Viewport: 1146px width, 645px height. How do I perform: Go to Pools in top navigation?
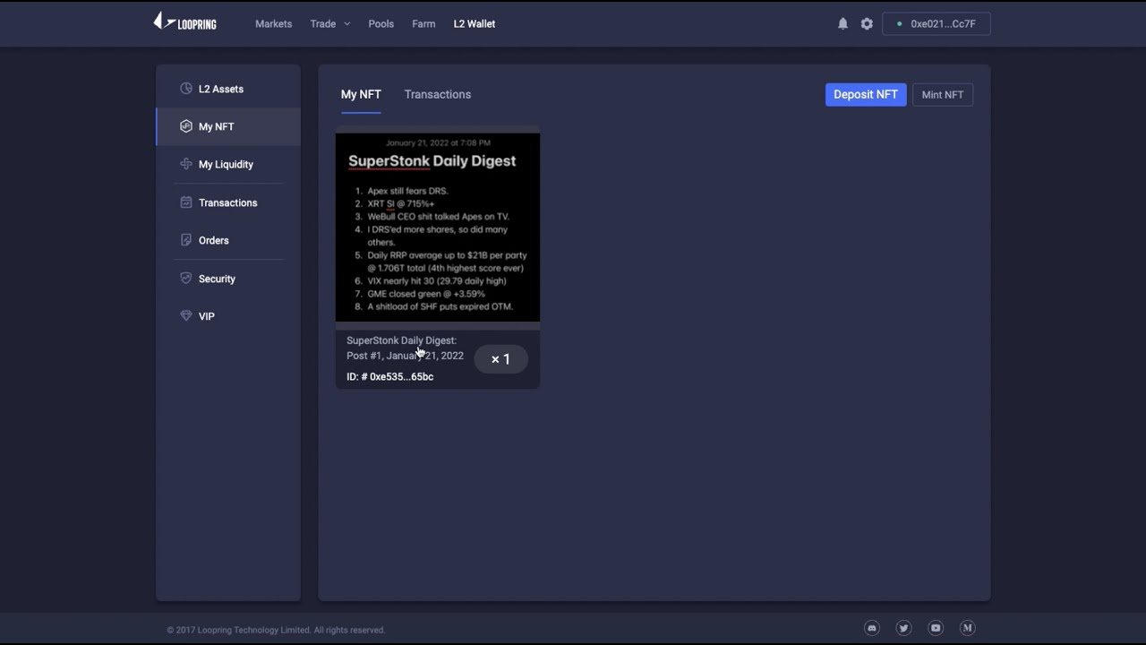tap(381, 24)
